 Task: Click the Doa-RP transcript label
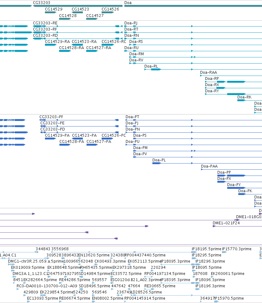click(x=212, y=79)
